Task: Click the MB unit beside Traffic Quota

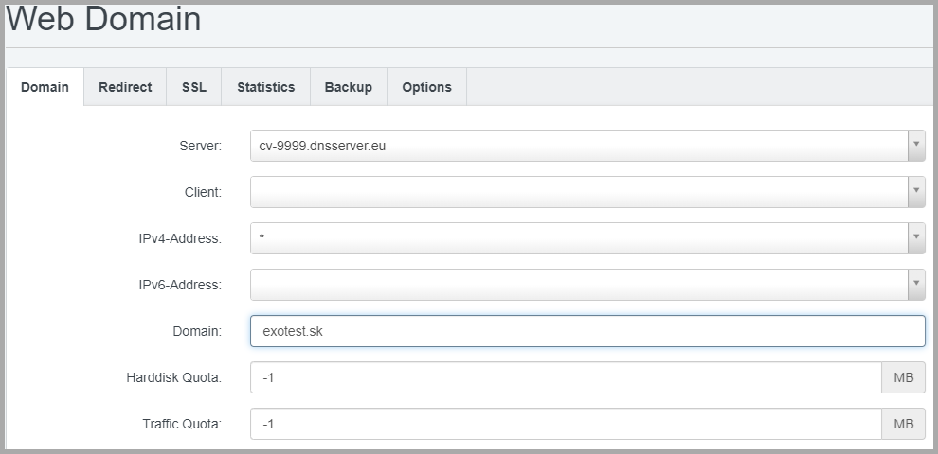Action: coord(903,424)
